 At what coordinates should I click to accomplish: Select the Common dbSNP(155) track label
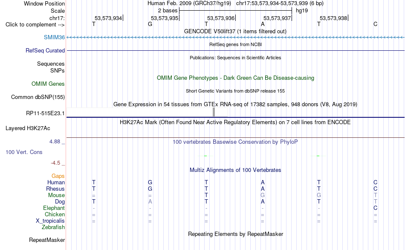click(x=38, y=97)
